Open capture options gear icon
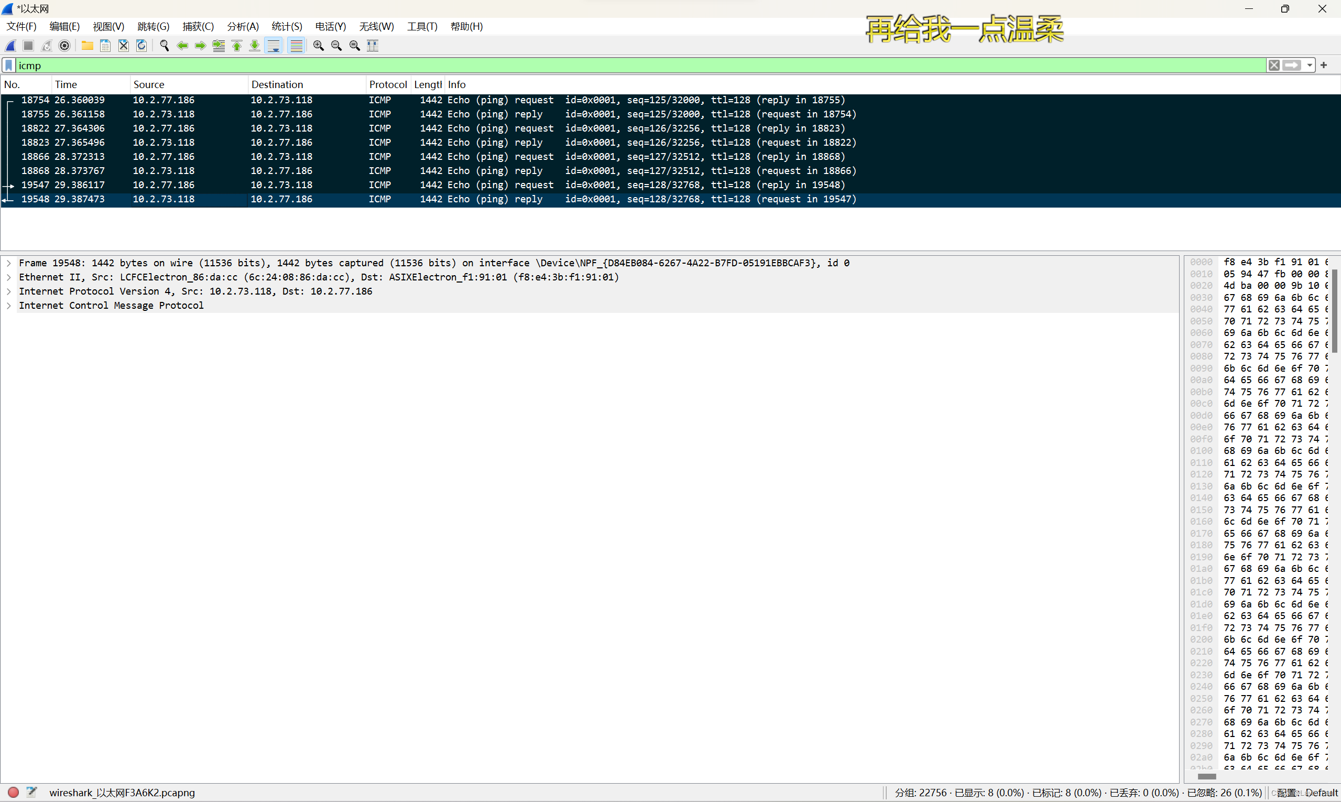Screen dimensions: 1341x802 point(64,46)
